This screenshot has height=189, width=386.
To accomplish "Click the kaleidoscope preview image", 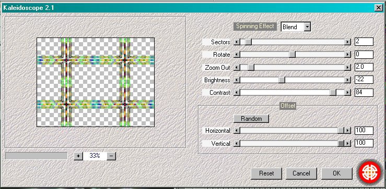I will (96, 82).
